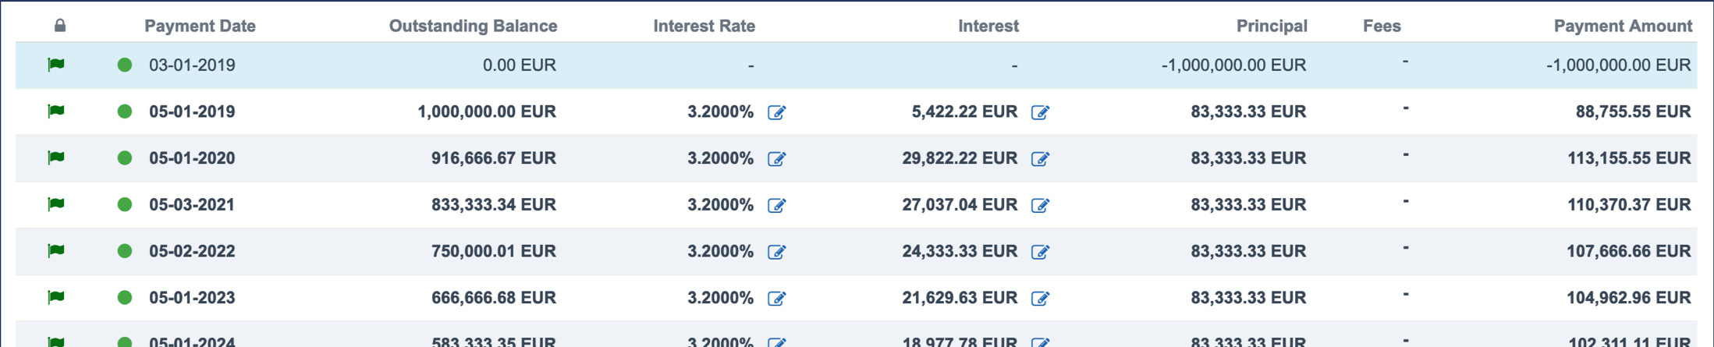The height and width of the screenshot is (347, 1714).
Task: Edit interest rate for 05-01-2019 payment
Action: [776, 112]
